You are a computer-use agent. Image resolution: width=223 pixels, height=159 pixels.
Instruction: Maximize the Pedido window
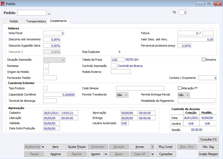209,4
